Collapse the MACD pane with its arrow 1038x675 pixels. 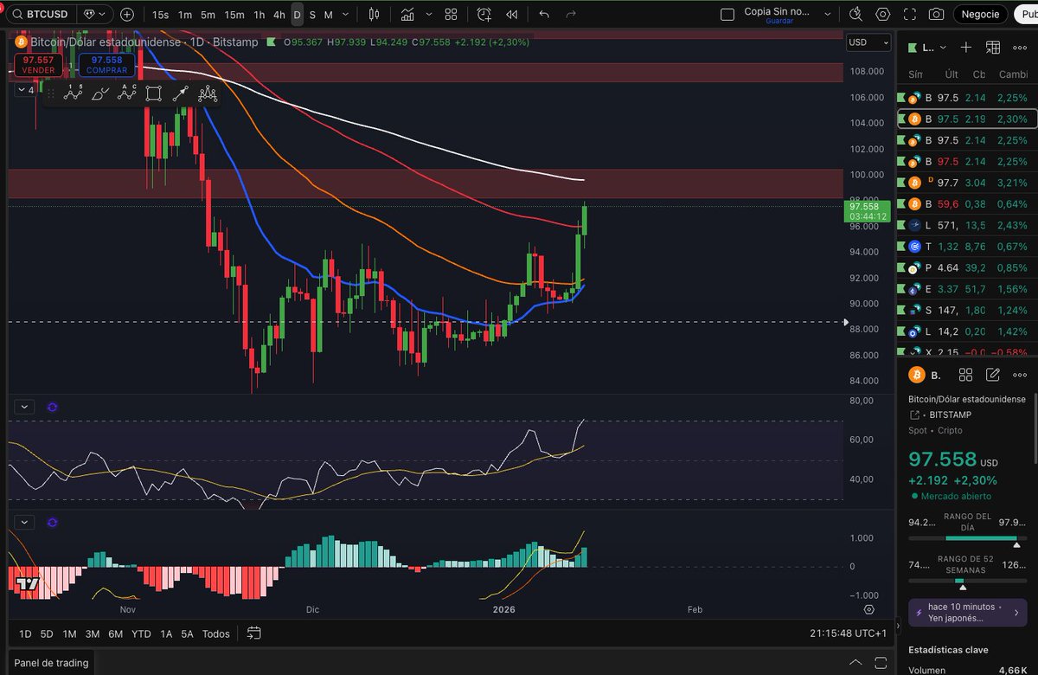coord(23,522)
